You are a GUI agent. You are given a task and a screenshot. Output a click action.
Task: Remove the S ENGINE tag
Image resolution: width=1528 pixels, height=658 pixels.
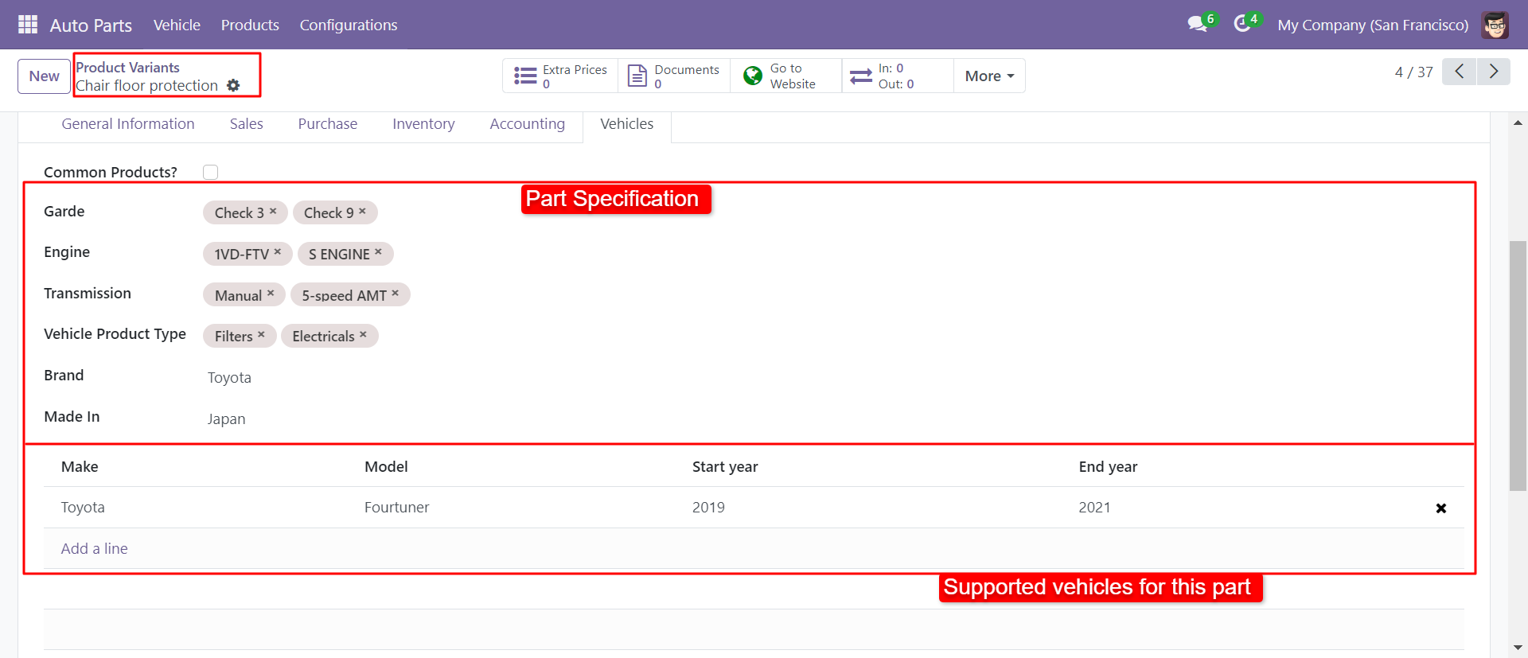click(x=379, y=252)
